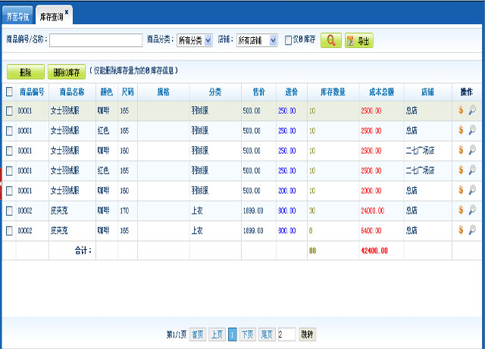Click the 导出 export button

359,41
